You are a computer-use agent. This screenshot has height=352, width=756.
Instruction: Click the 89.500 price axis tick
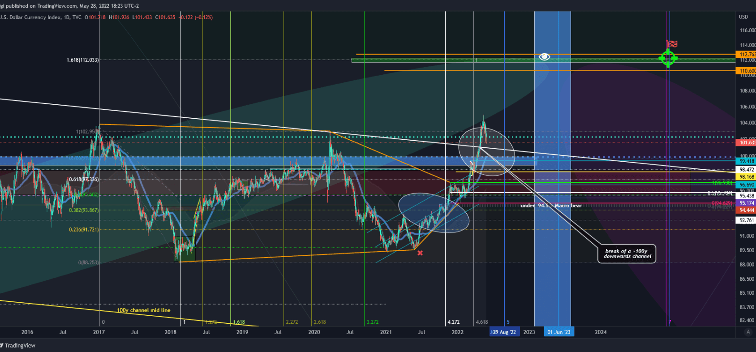click(747, 250)
